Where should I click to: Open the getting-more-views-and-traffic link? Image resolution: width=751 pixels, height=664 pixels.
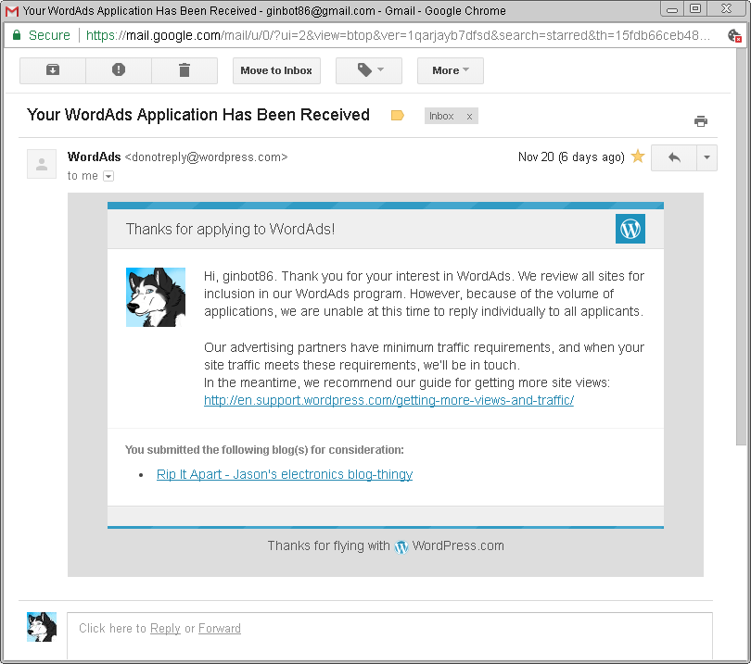(x=388, y=400)
